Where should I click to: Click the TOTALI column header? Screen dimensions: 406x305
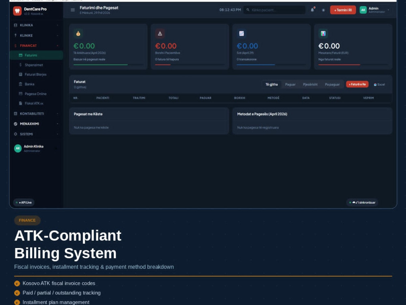(173, 98)
